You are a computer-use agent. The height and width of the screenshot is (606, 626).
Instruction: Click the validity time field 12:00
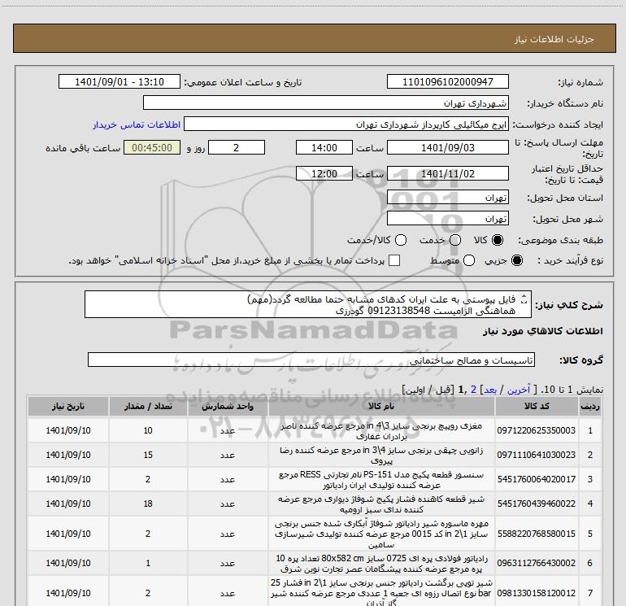[324, 173]
